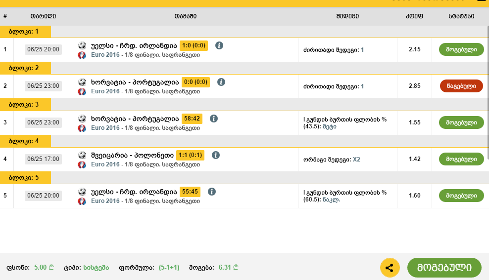Click the bet type სისტემა value
This screenshot has height=280, width=489.
point(96,268)
